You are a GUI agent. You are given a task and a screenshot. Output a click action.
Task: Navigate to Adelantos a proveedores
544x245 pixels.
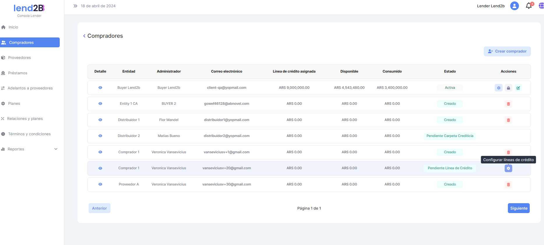[30, 88]
